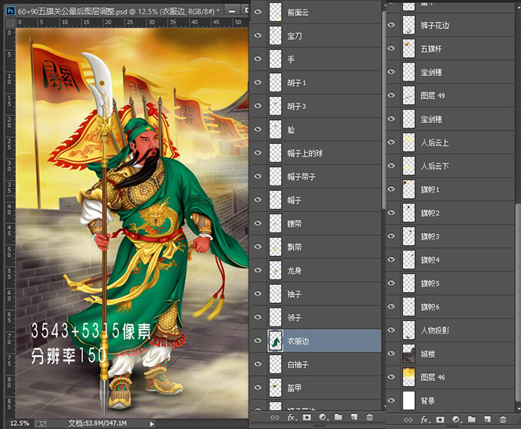Select the 飘带 layer

click(315, 247)
